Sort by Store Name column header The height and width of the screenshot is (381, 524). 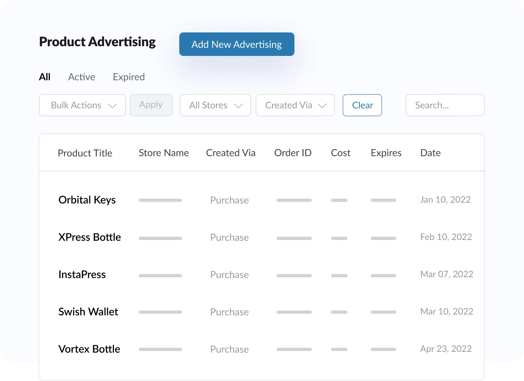[164, 153]
